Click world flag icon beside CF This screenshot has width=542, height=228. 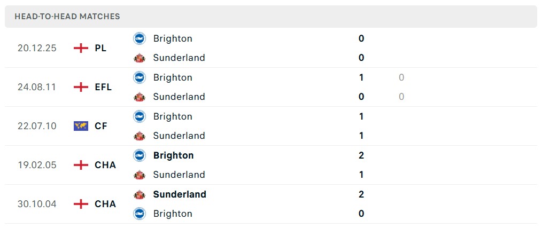pos(81,126)
